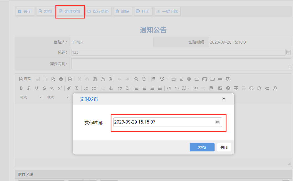Set text direction left to right
The height and width of the screenshot is (181, 293).
click(x=169, y=88)
